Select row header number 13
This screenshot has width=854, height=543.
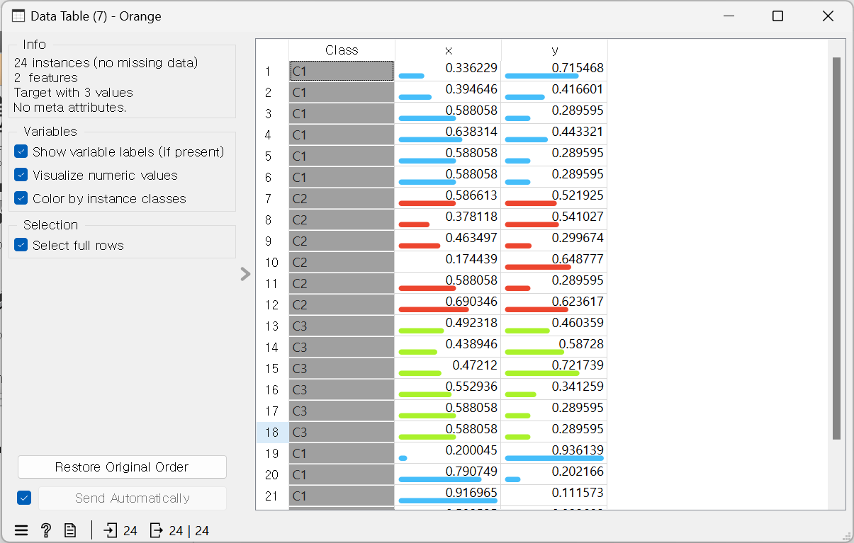(272, 326)
